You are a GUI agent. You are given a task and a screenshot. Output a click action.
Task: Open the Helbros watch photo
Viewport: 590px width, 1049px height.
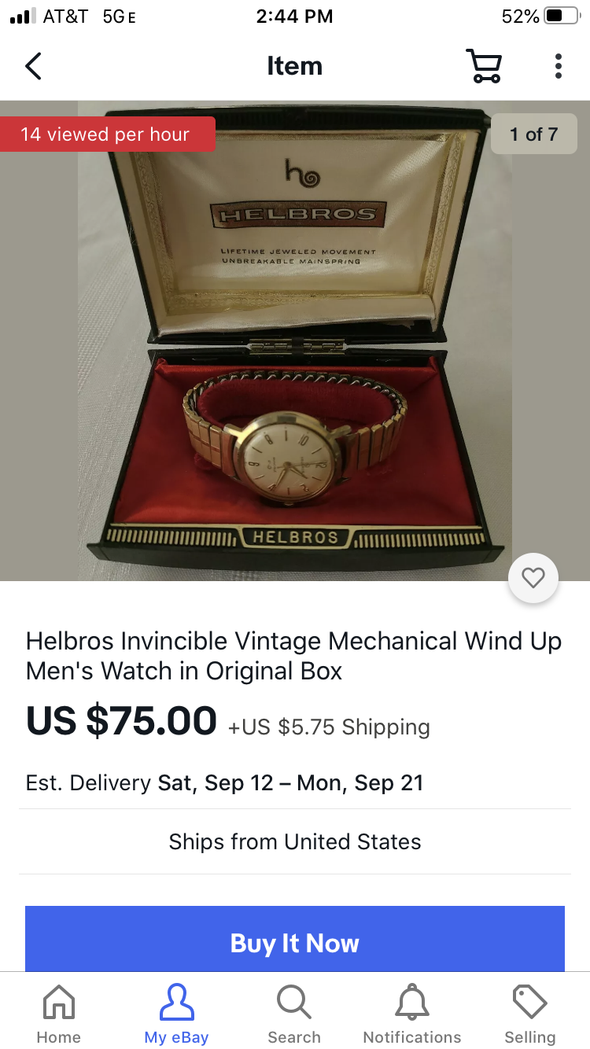(x=295, y=340)
